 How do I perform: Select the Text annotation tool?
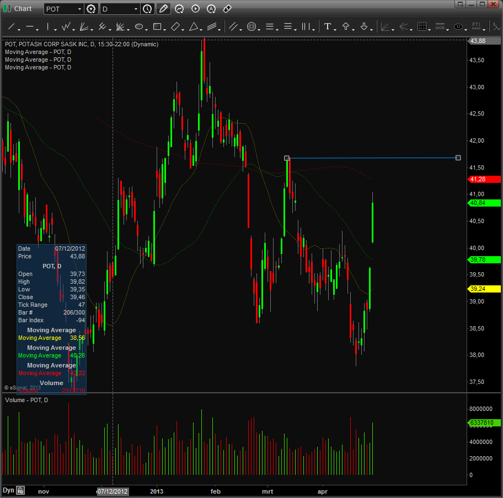tap(328, 26)
